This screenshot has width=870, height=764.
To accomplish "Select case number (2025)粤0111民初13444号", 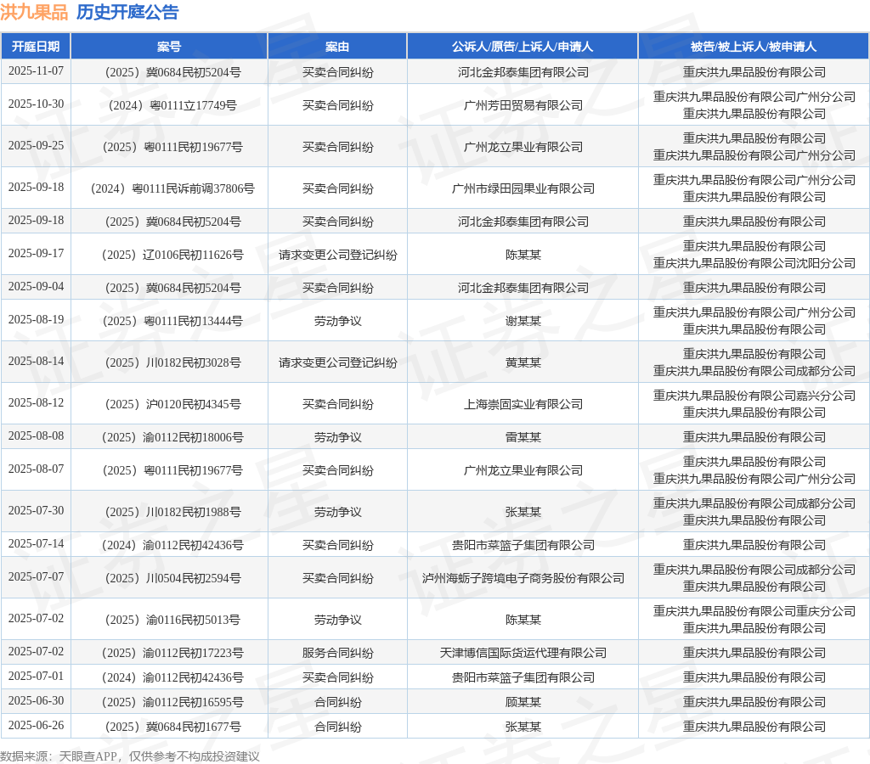I will [x=172, y=321].
